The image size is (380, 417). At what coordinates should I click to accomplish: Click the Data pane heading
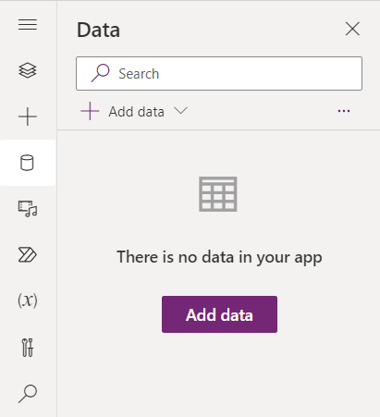[99, 30]
